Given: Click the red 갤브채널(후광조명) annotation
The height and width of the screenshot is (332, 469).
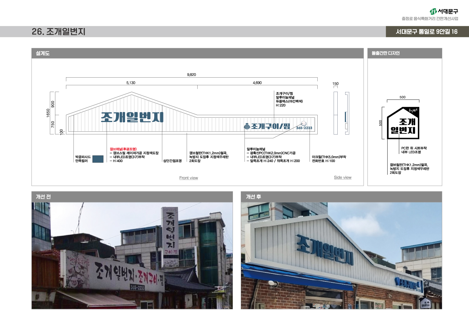Looking at the screenshot, I should click(x=123, y=149).
